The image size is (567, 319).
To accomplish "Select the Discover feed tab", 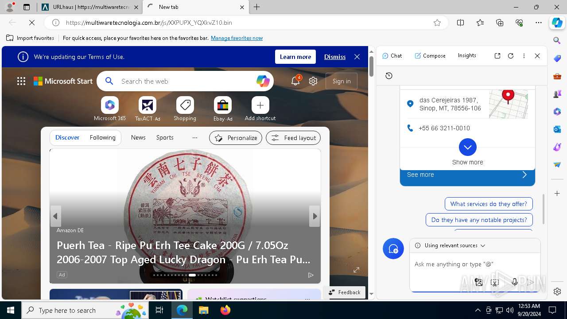I will tap(67, 138).
